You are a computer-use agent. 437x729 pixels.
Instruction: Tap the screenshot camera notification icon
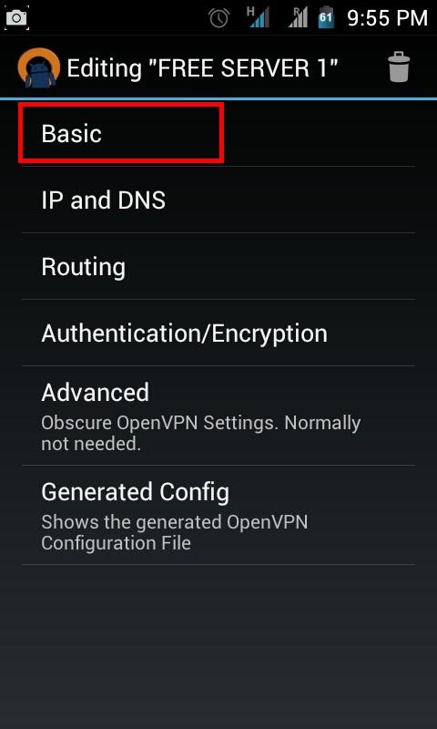pyautogui.click(x=16, y=18)
